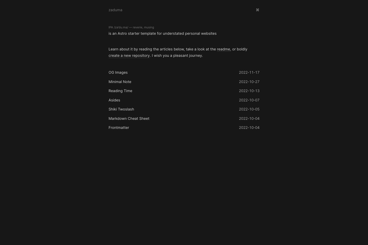Open the readme link
Screen dimensions: 368x245
(224, 49)
